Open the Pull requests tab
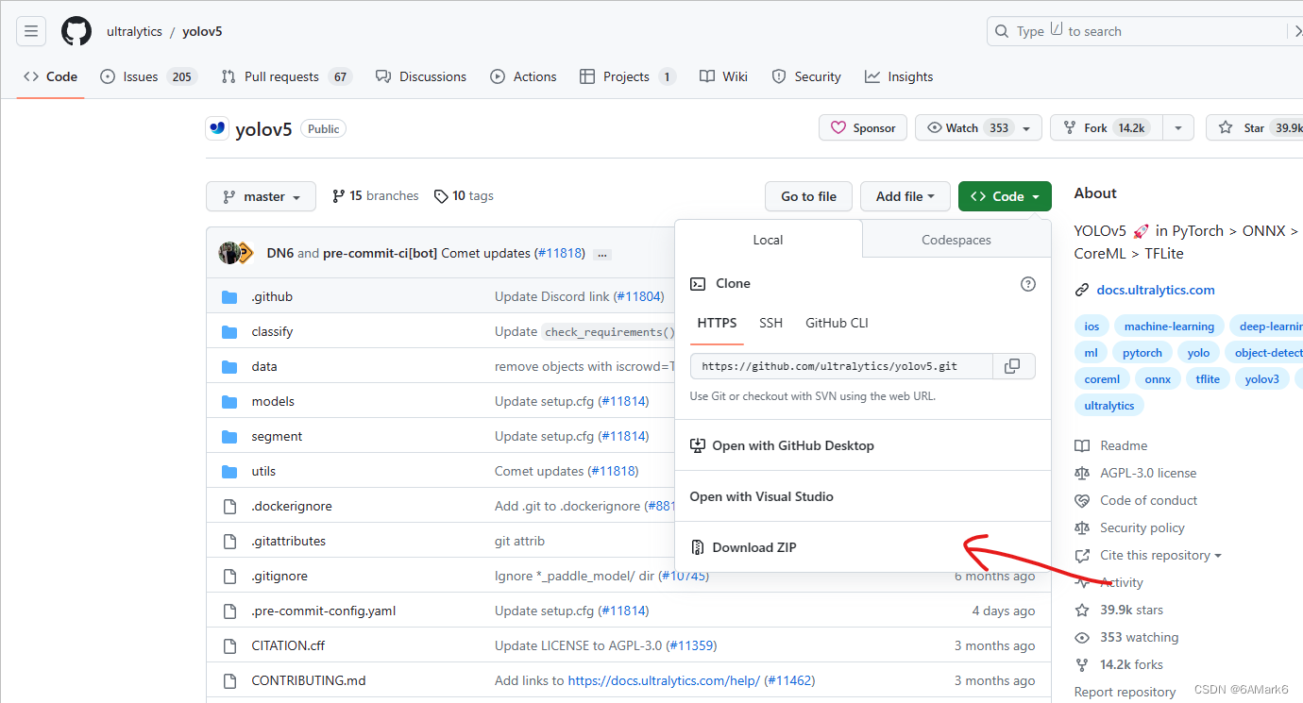This screenshot has width=1303, height=703. [286, 76]
